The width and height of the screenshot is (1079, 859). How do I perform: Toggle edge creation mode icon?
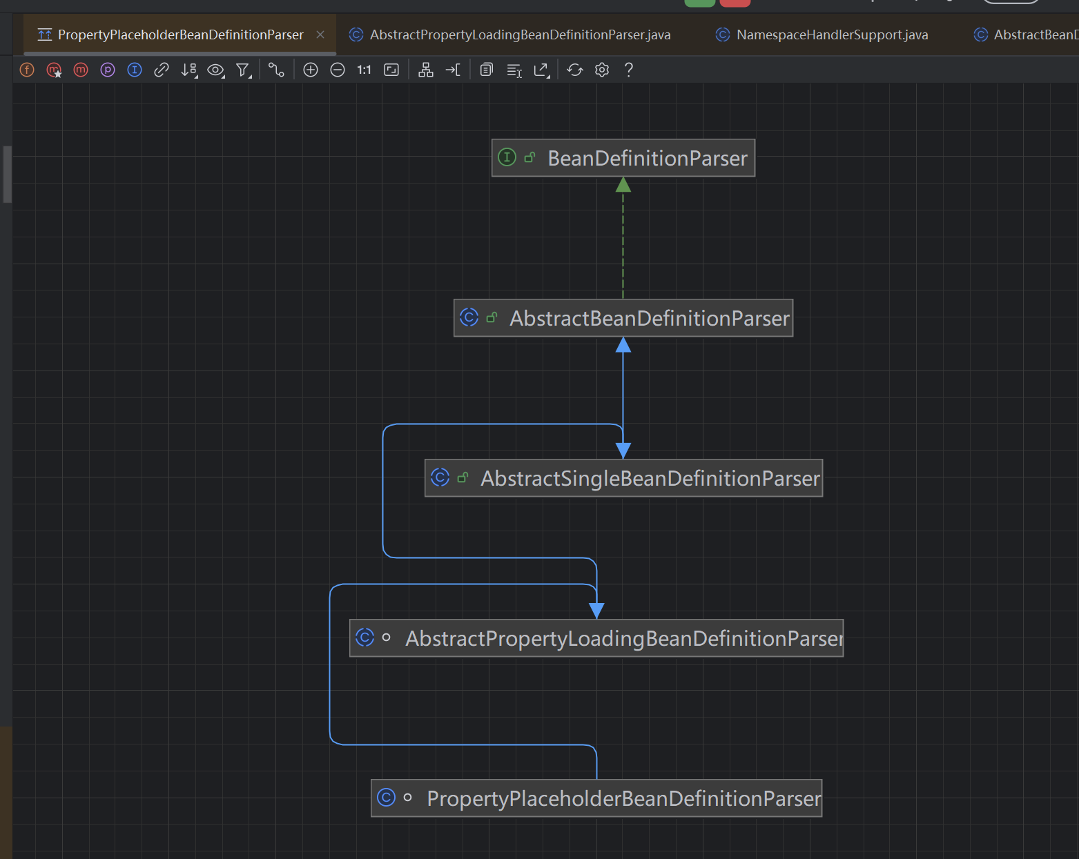pyautogui.click(x=276, y=70)
